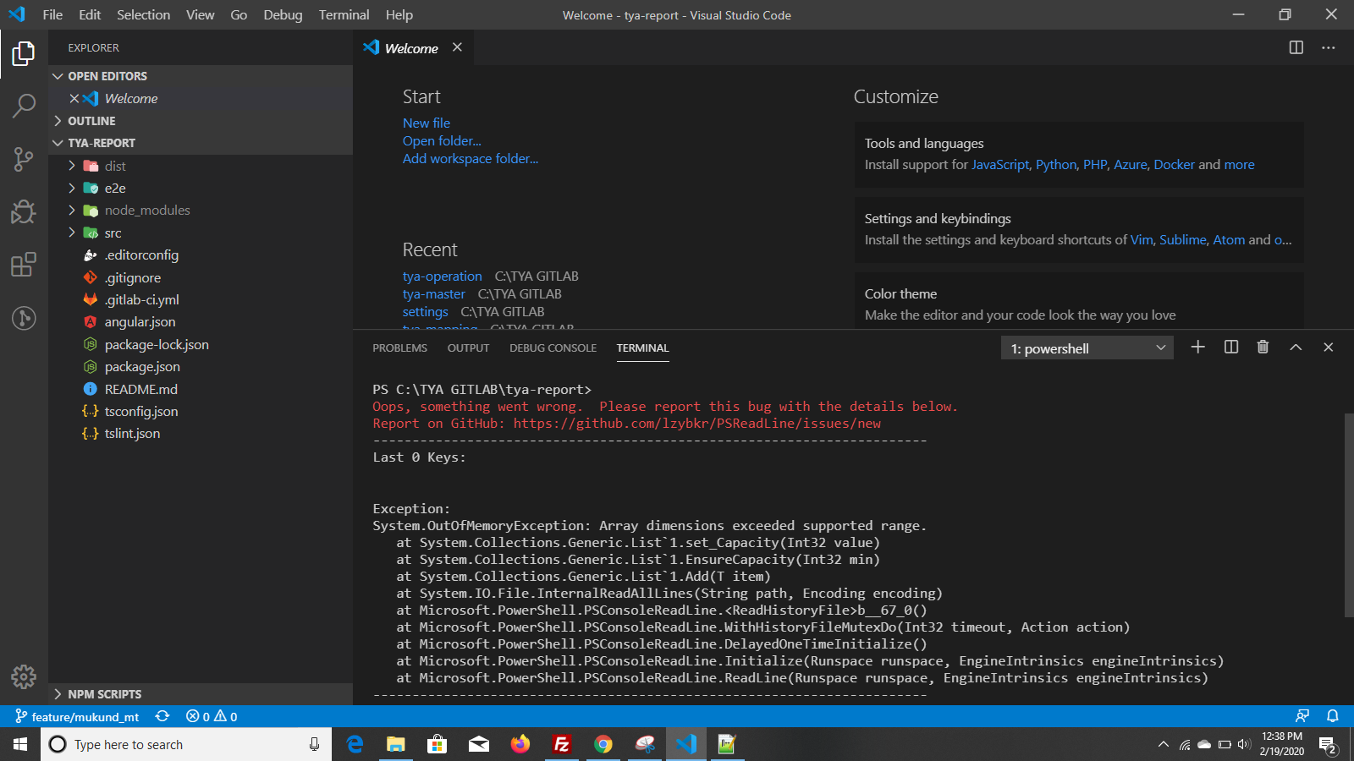The height and width of the screenshot is (761, 1354).
Task: Open errors and warnings count in status bar
Action: click(x=212, y=716)
